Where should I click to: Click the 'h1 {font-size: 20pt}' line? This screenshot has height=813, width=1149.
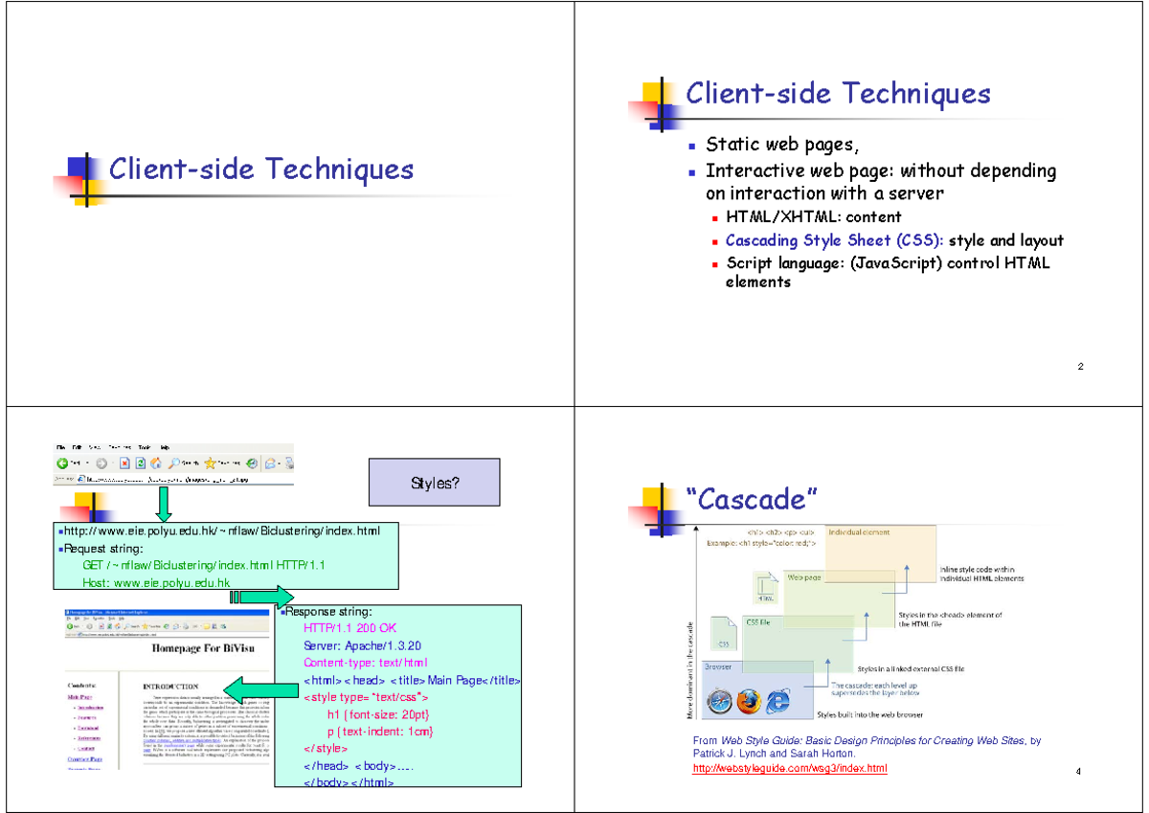click(x=378, y=714)
